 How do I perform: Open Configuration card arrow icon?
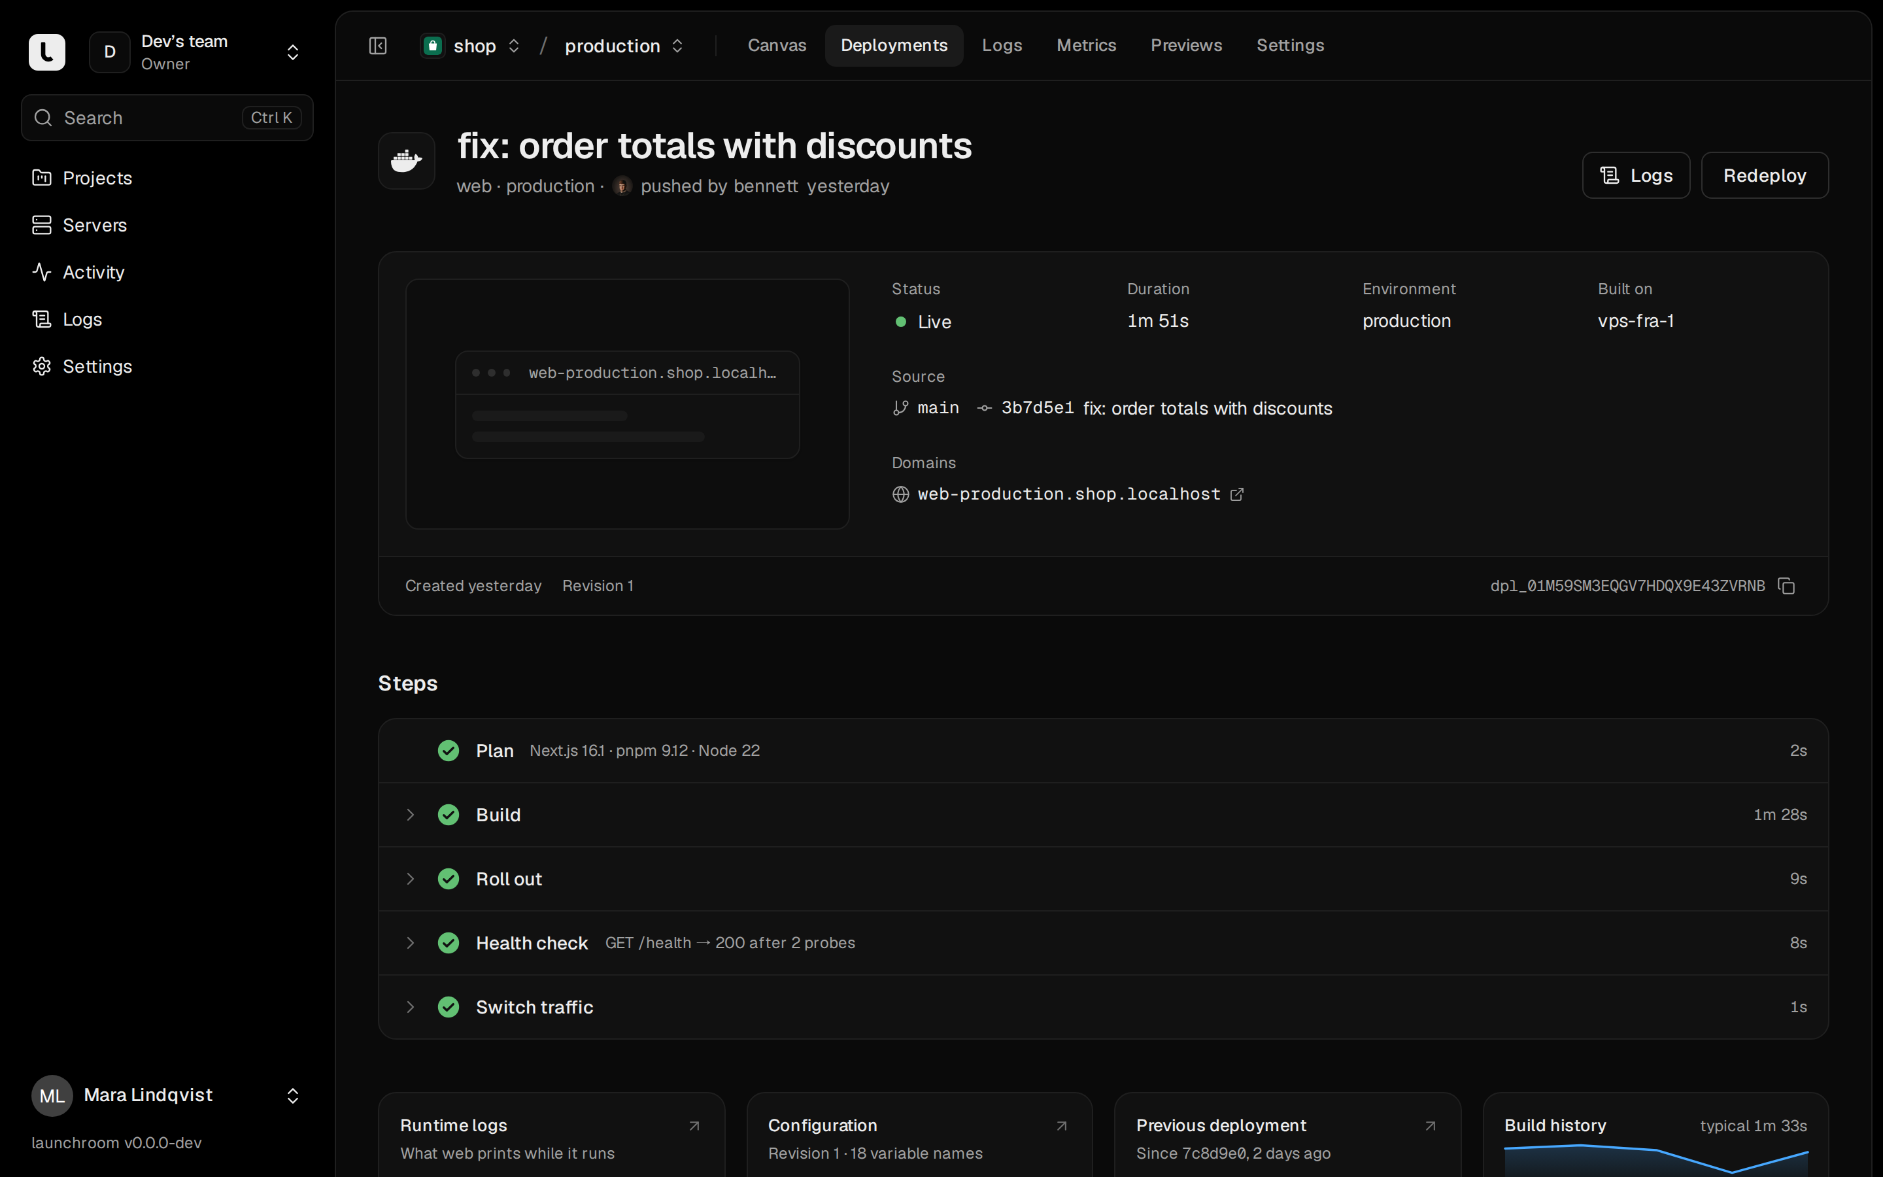point(1061,1125)
